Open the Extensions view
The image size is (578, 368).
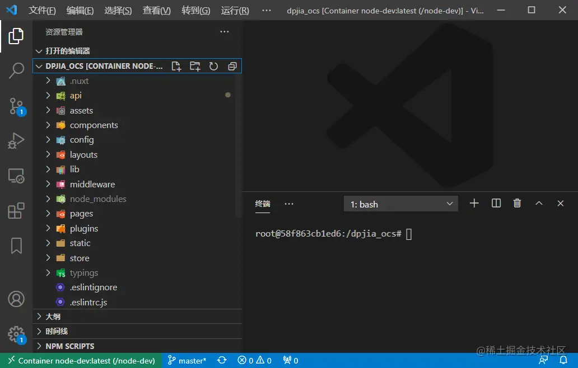(16, 211)
